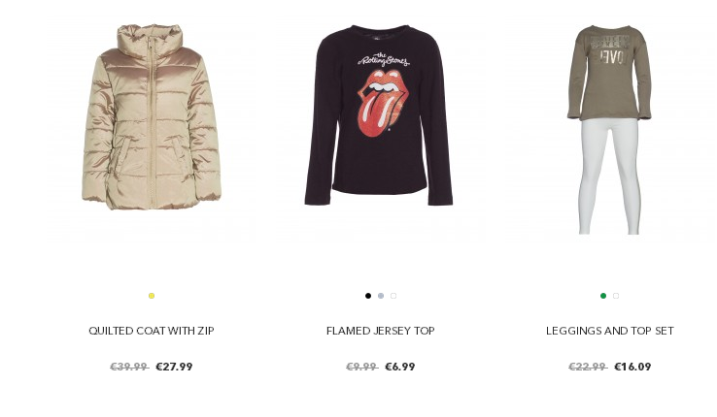Select the green swatch for leggings set

click(603, 296)
